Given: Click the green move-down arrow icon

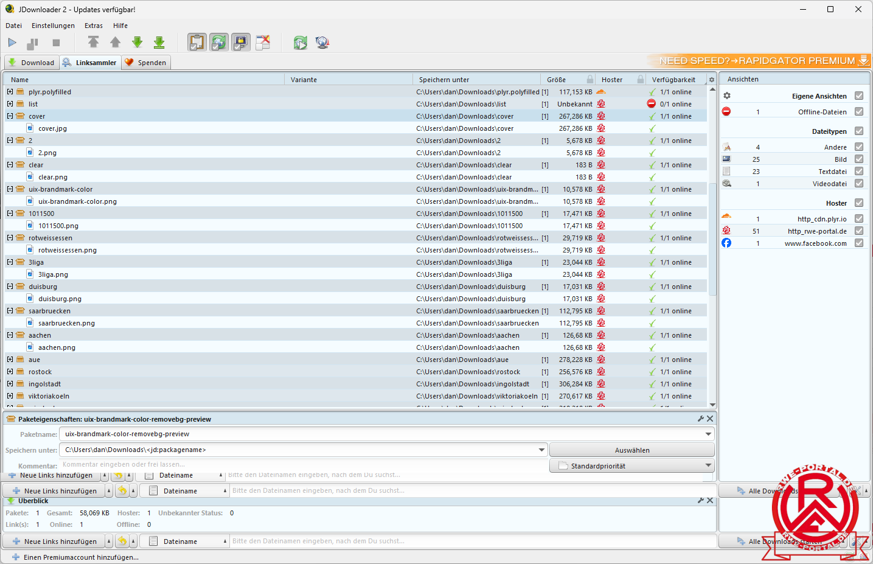Looking at the screenshot, I should click(x=137, y=42).
